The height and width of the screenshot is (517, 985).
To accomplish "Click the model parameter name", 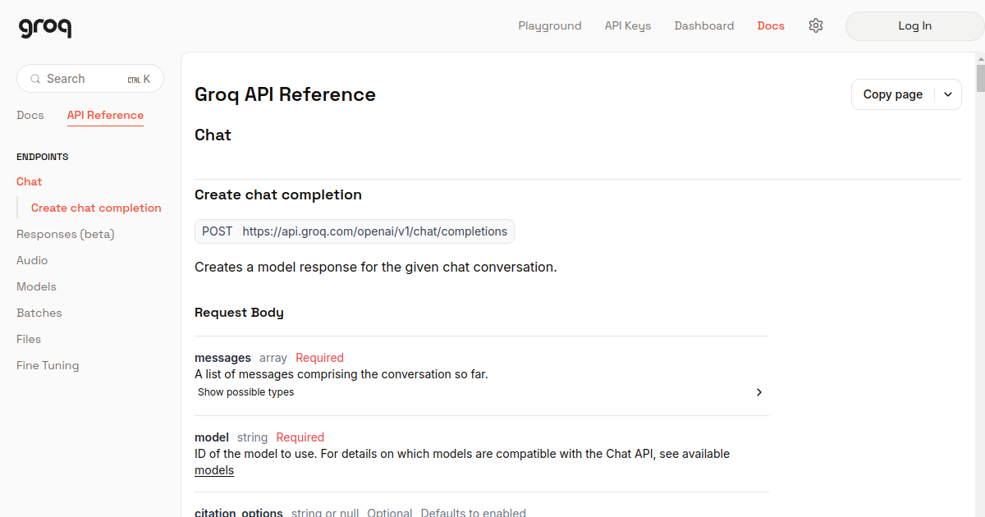I will tap(212, 437).
